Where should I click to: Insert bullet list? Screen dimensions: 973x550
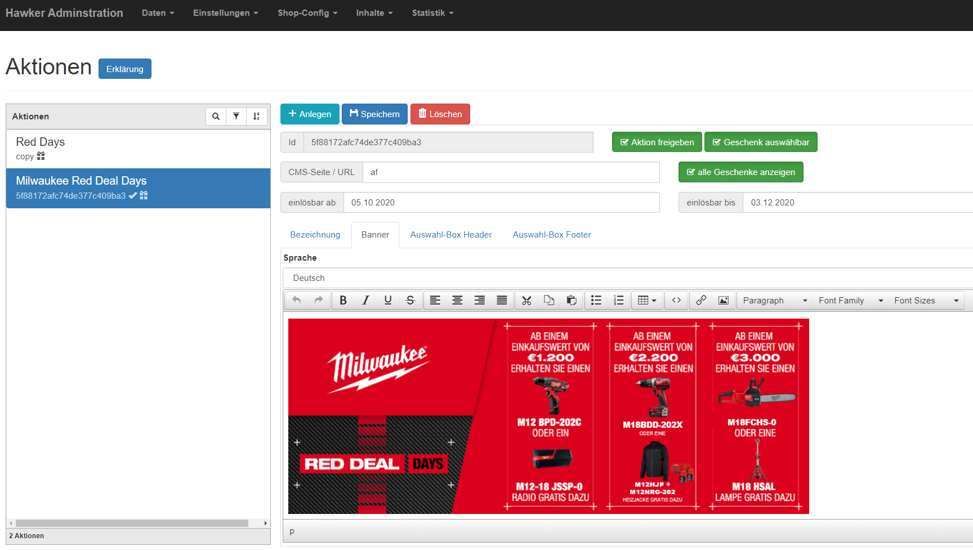596,301
